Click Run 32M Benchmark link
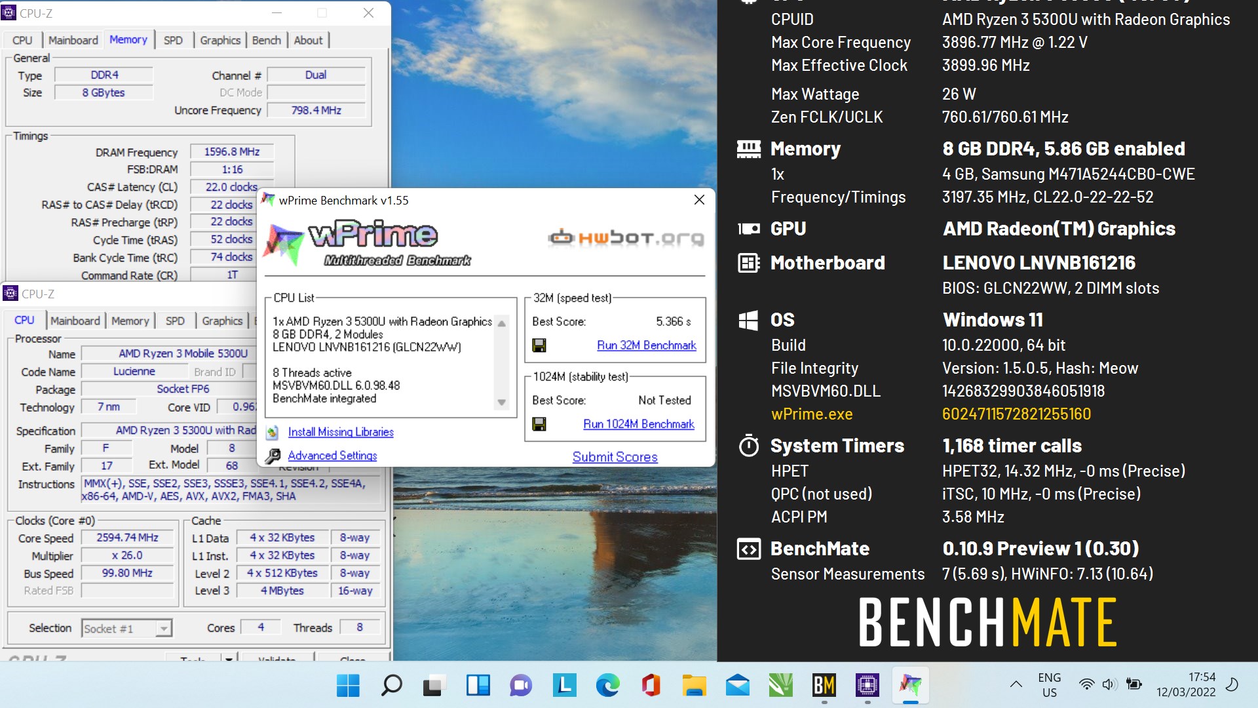 pos(647,345)
